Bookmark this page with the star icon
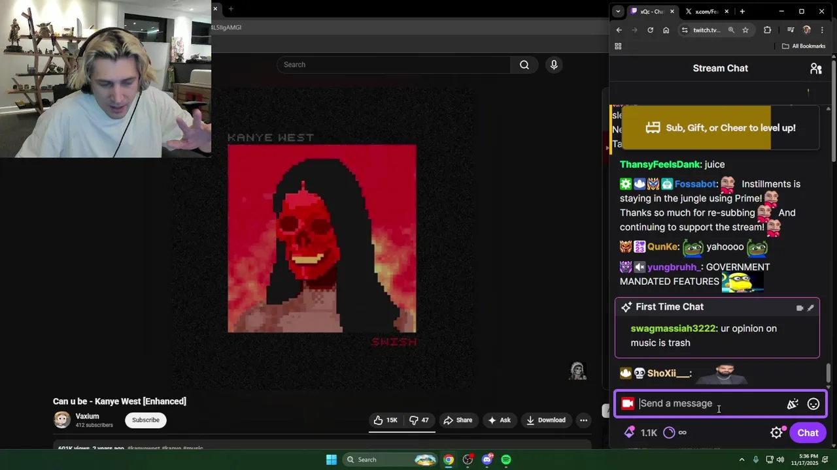This screenshot has height=470, width=837. click(x=745, y=30)
